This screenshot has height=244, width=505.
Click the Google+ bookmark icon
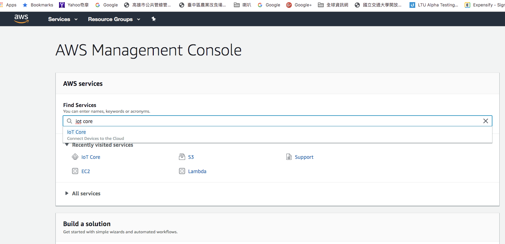coord(289,5)
